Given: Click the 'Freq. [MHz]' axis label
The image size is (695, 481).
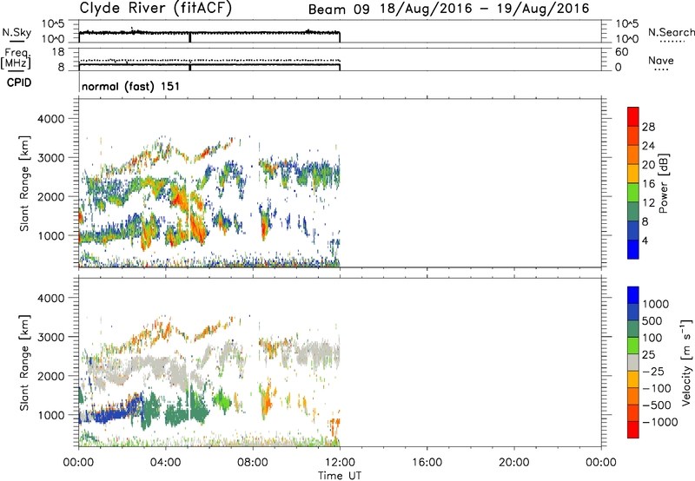Looking at the screenshot, I should tap(16, 59).
